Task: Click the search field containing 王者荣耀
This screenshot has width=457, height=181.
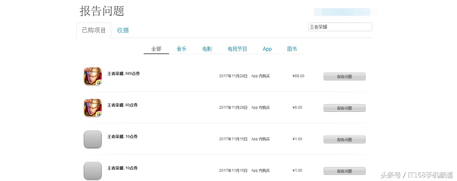Action: pyautogui.click(x=340, y=27)
